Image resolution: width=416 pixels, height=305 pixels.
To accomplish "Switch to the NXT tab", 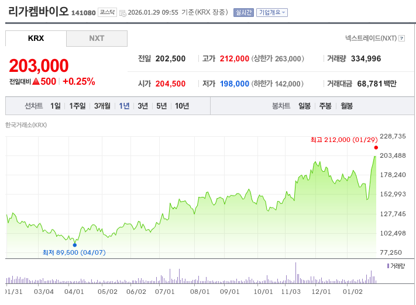I will (97, 39).
